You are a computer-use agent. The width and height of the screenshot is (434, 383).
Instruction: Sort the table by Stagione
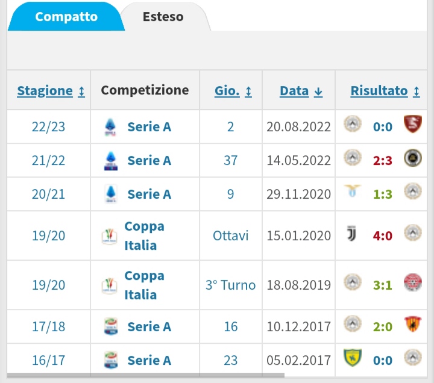[51, 91]
